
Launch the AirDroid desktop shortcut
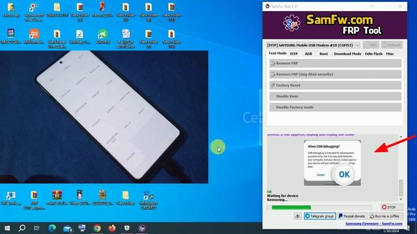[x=103, y=36]
